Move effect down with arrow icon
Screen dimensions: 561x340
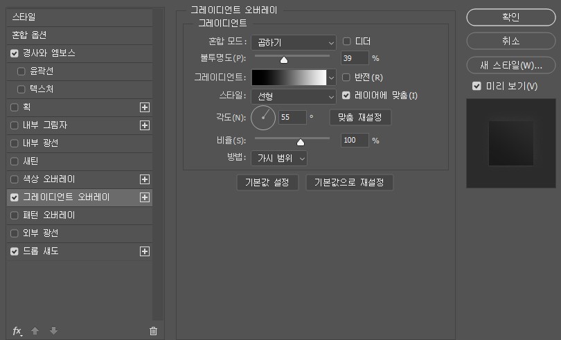[53, 331]
